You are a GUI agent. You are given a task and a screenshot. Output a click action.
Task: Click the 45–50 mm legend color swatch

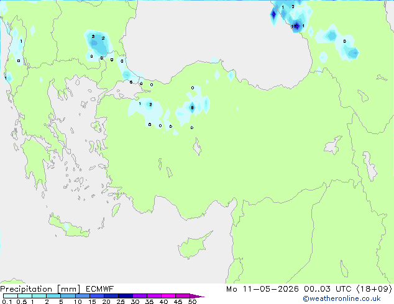(x=183, y=296)
